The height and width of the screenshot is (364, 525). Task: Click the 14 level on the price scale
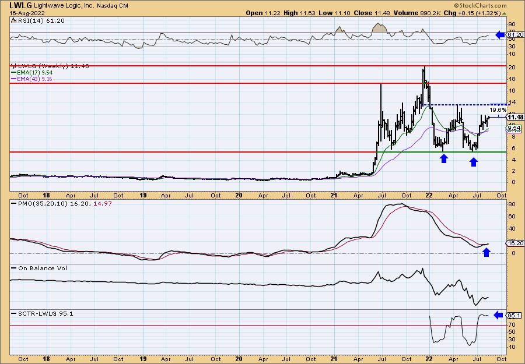[512, 103]
